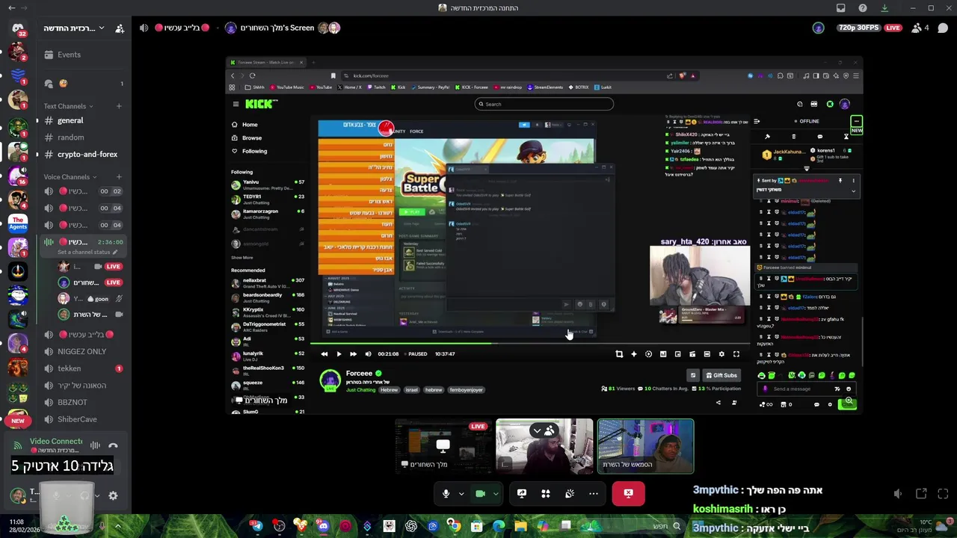Open user settings gear icon
Viewport: 957px width, 538px height.
point(113,495)
